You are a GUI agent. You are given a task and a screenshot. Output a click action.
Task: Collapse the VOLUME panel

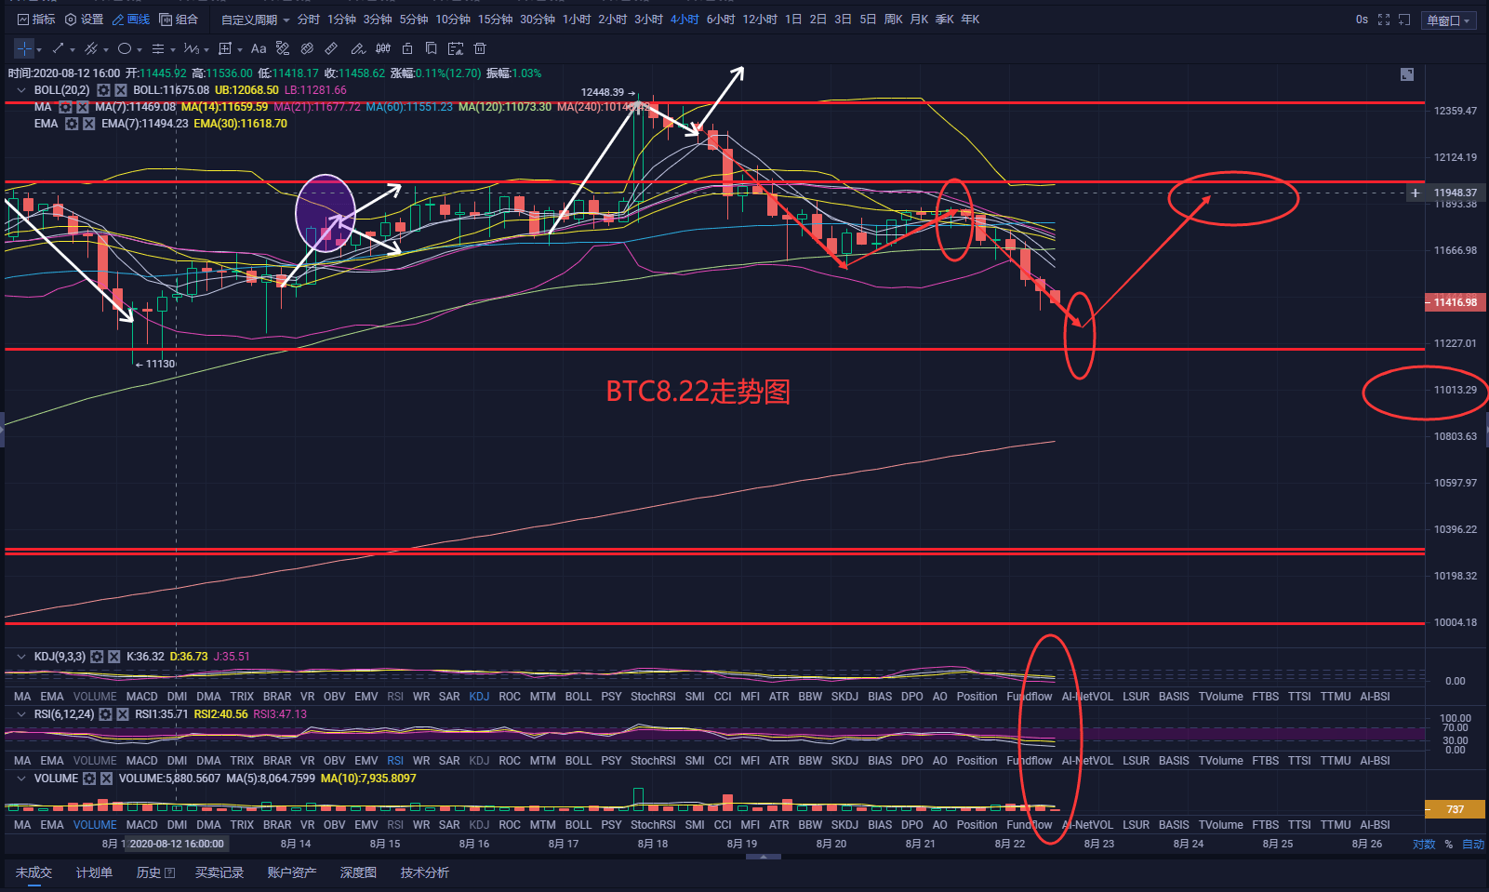[21, 779]
